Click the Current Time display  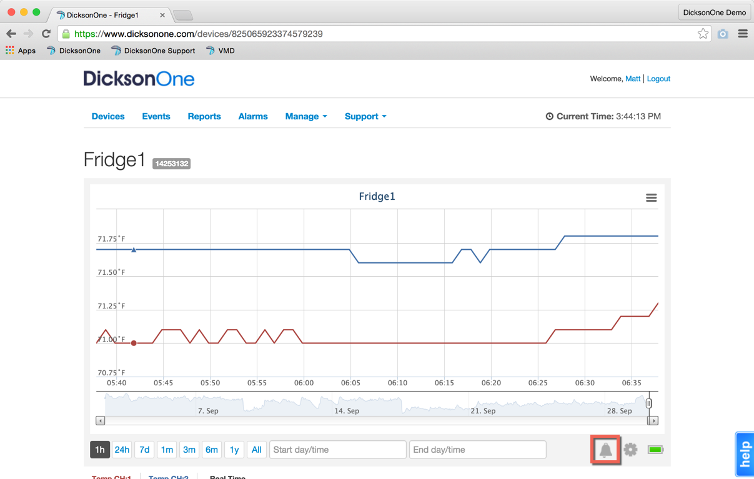(x=603, y=116)
